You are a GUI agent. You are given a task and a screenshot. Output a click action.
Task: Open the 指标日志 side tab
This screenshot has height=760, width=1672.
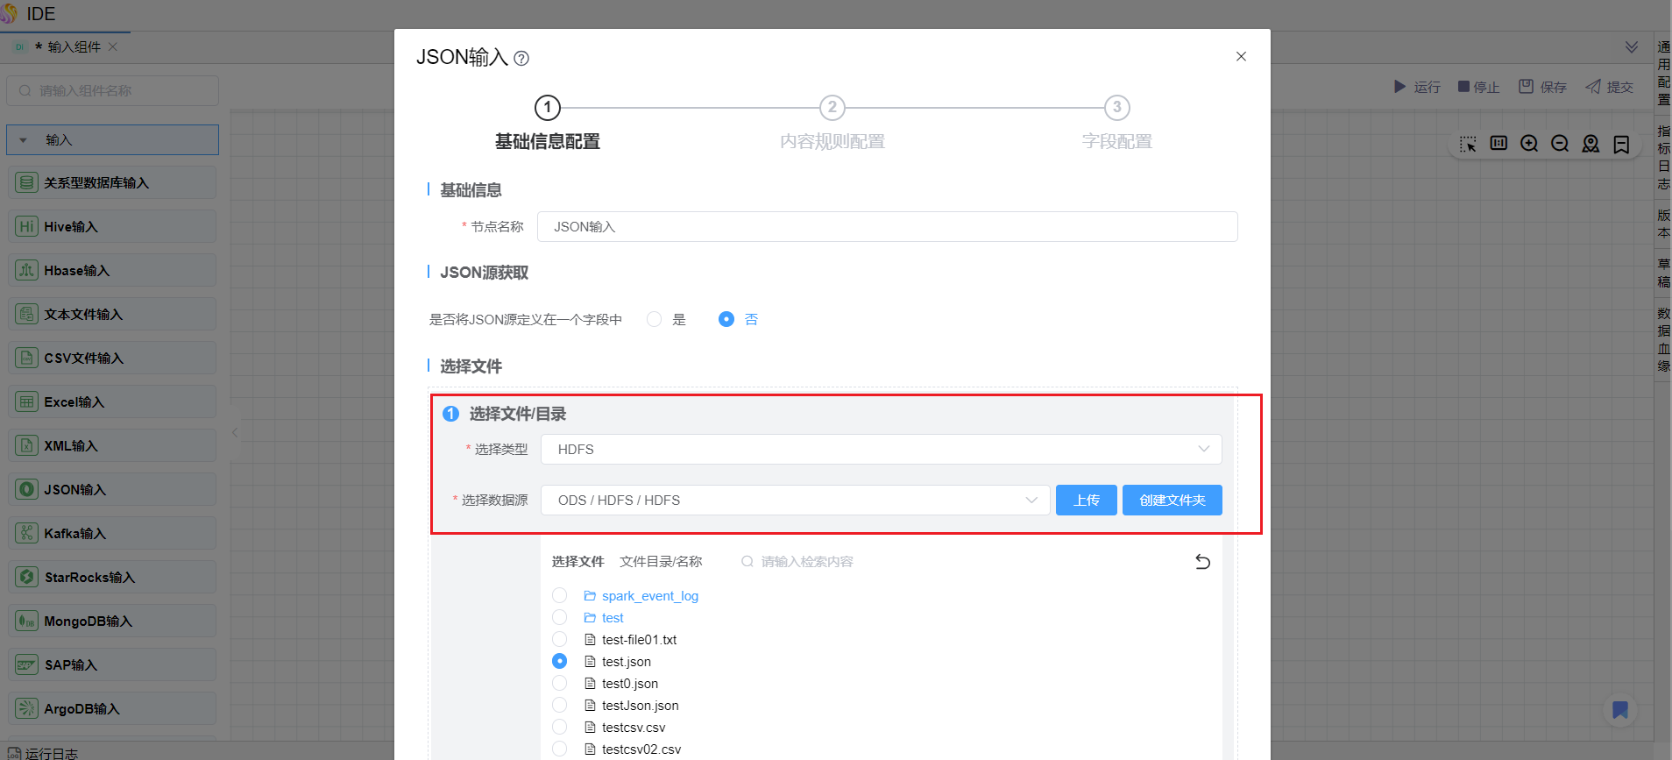tap(1663, 158)
